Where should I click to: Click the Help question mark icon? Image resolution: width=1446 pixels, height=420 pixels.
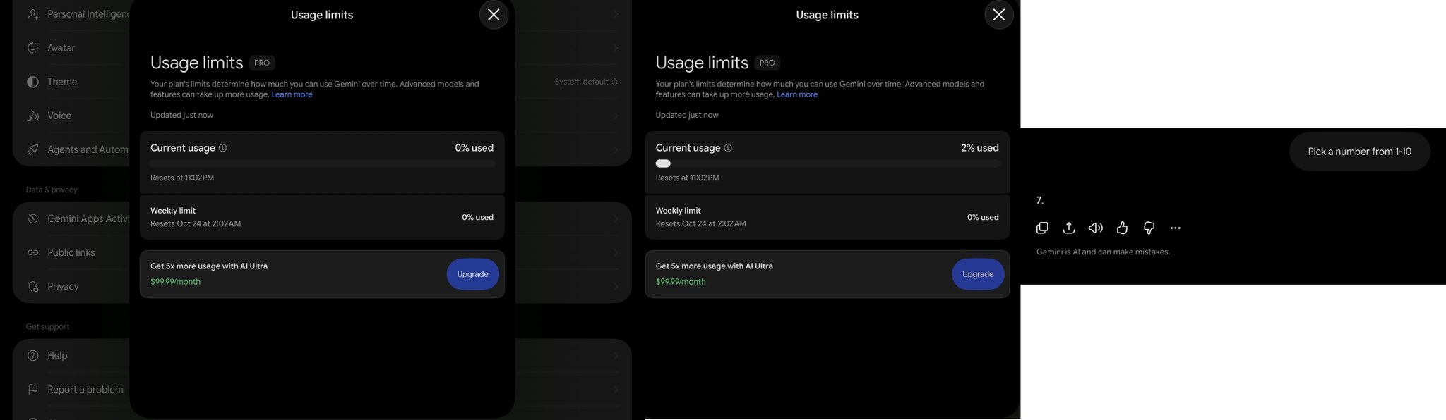tap(32, 355)
